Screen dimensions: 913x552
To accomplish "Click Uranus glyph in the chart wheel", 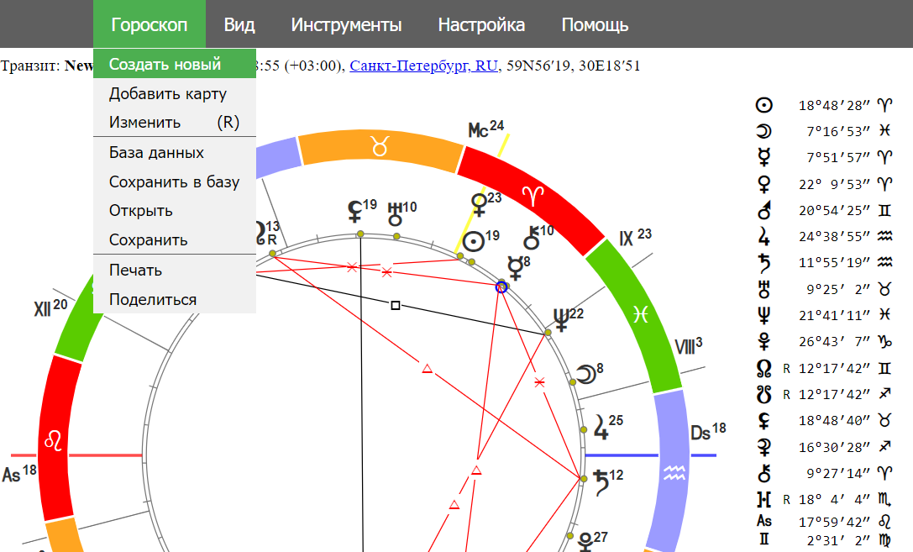I will (396, 213).
